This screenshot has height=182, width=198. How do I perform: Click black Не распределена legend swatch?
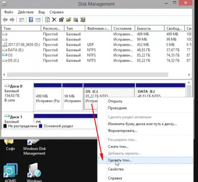5,126
